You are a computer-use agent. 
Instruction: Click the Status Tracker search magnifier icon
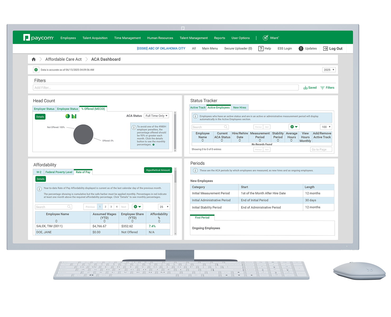[x=226, y=127]
